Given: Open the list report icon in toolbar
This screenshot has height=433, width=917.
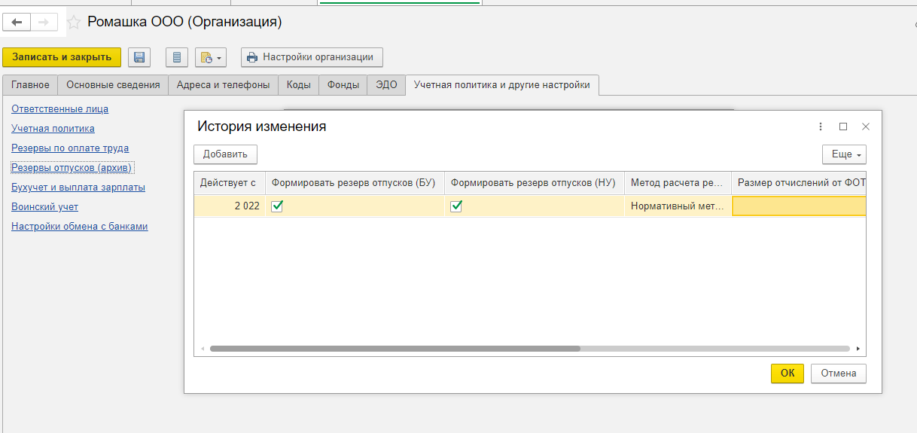Looking at the screenshot, I should click(177, 57).
